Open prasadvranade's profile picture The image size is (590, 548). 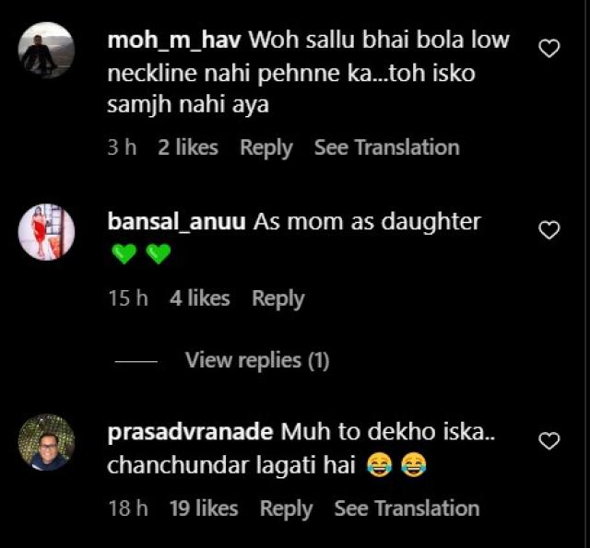46,442
